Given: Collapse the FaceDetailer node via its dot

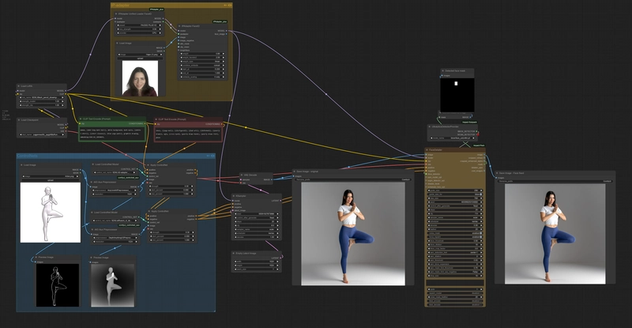Looking at the screenshot, I should click(427, 150).
